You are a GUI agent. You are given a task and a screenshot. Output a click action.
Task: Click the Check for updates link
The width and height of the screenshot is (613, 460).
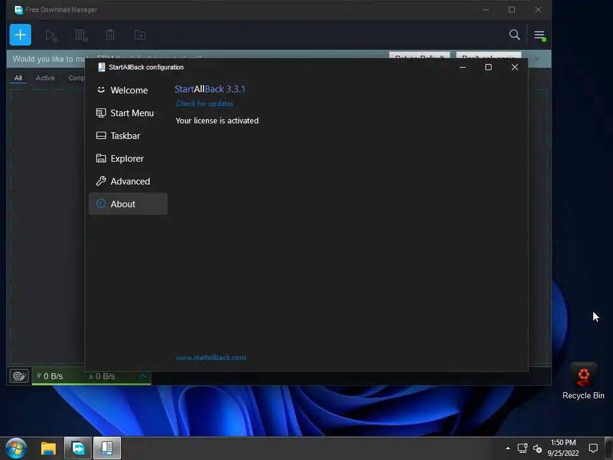(x=205, y=104)
